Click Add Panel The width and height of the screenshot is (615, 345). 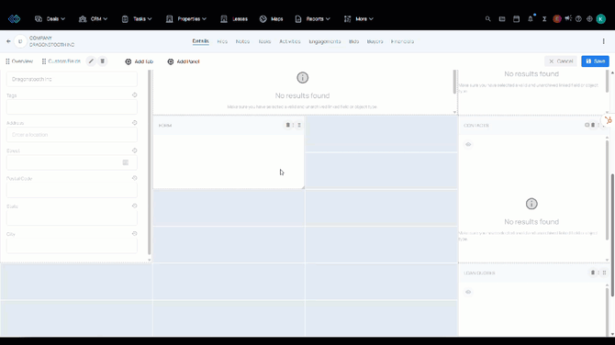184,61
